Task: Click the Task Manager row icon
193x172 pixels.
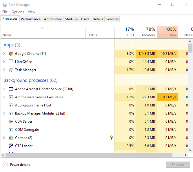Action: [11, 70]
